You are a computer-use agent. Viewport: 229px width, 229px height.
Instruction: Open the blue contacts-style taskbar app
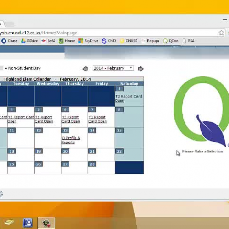point(27,223)
